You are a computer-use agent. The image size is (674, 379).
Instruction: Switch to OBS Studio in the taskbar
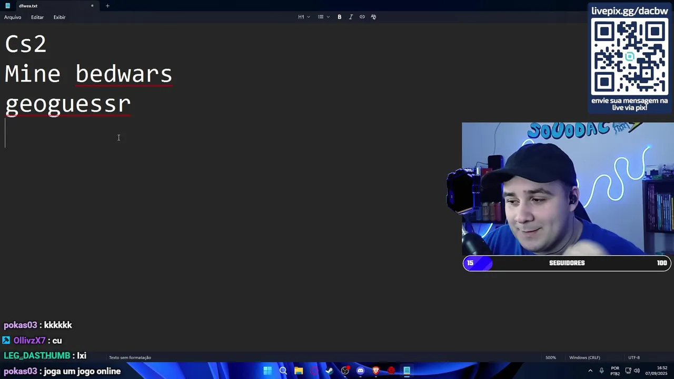345,371
